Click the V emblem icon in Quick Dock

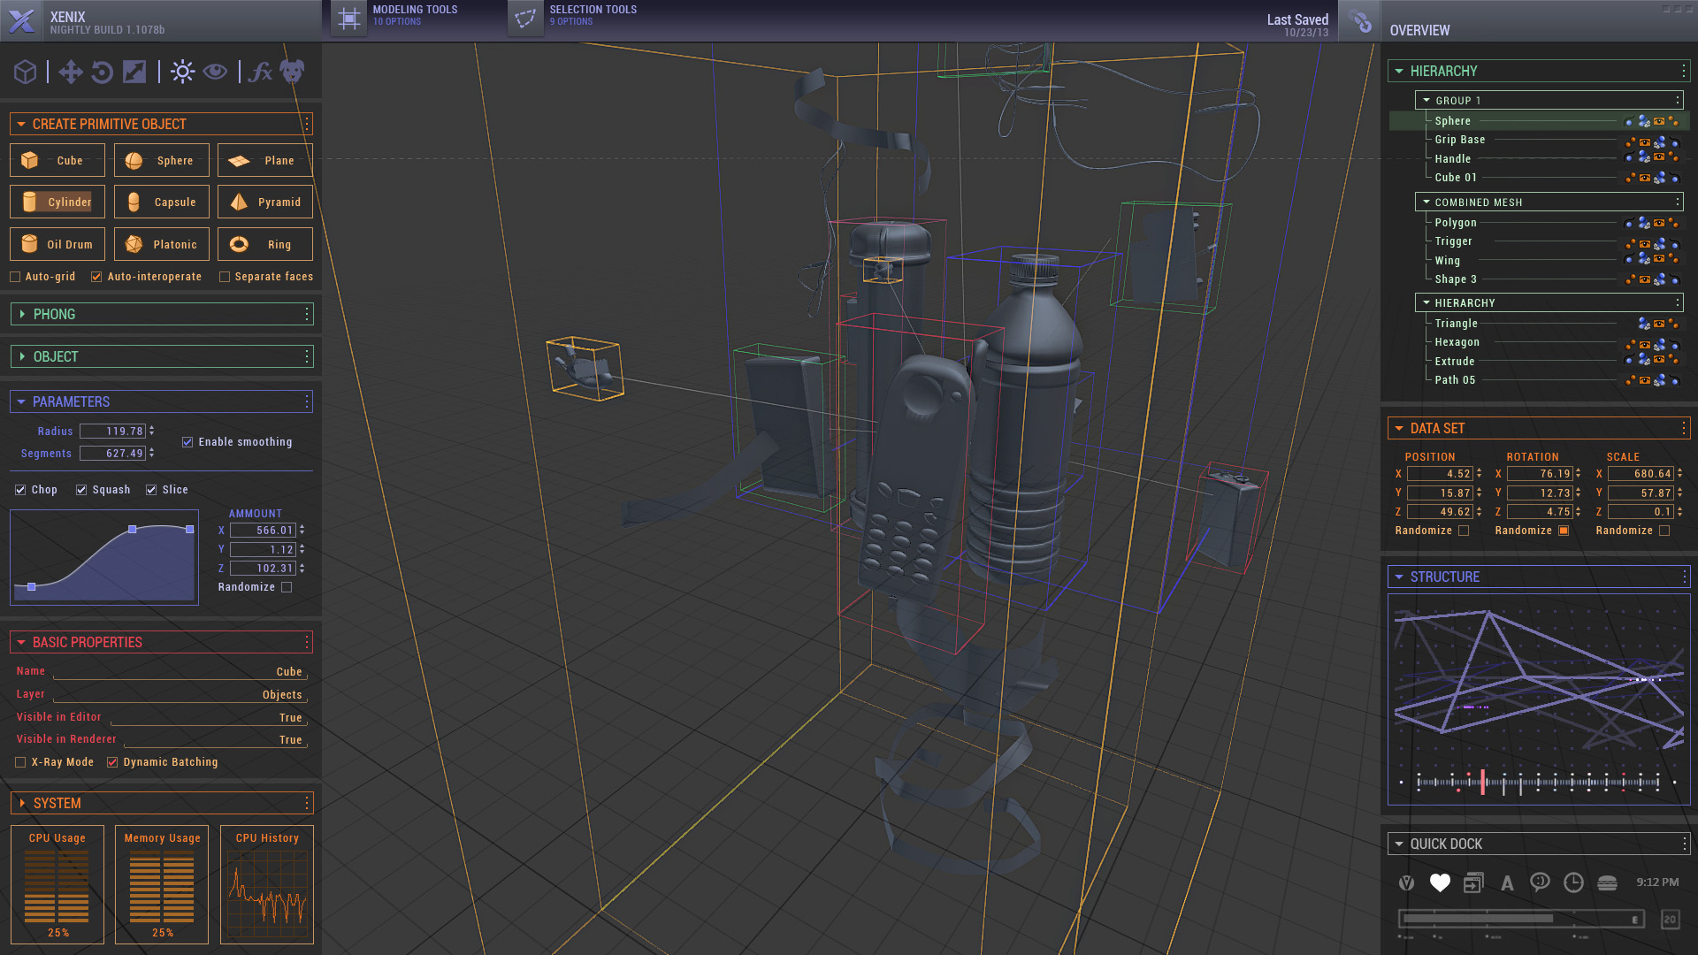pos(1406,882)
